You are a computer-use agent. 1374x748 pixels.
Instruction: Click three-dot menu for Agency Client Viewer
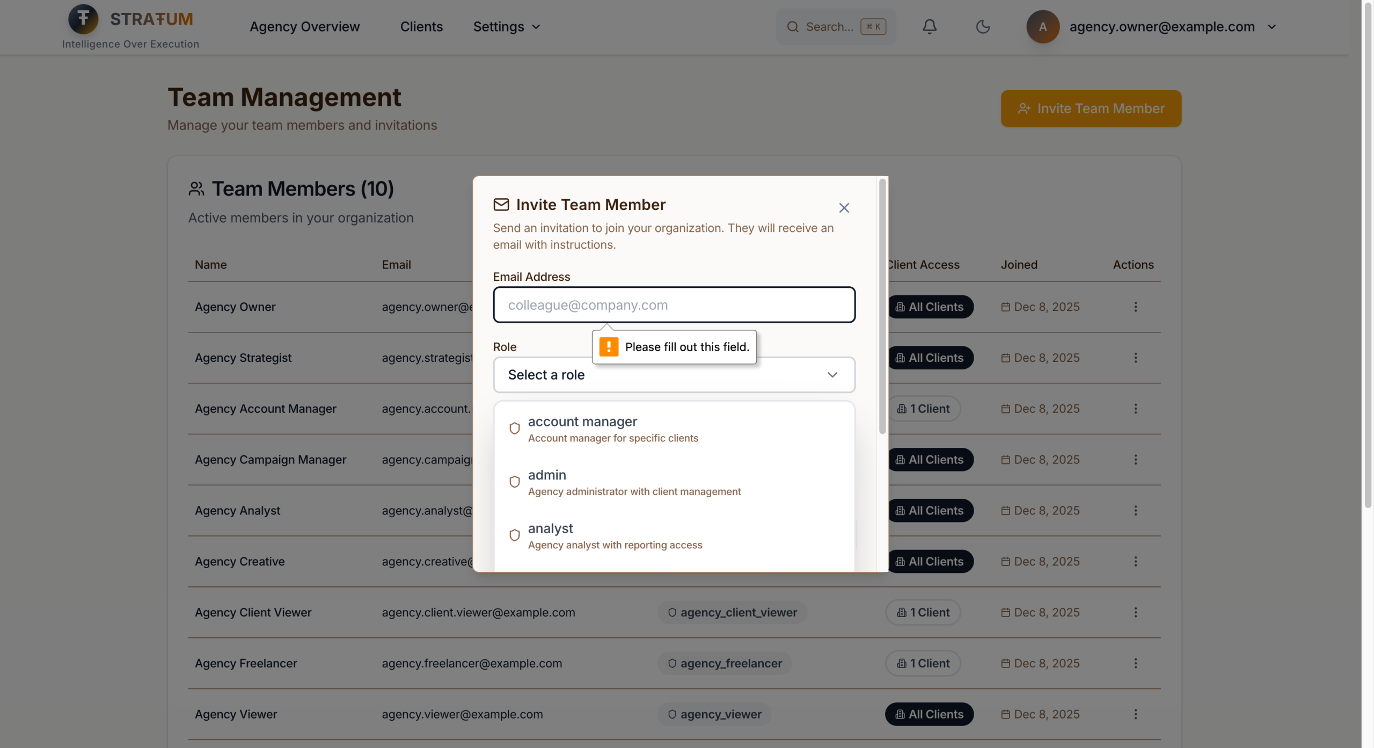pyautogui.click(x=1135, y=612)
